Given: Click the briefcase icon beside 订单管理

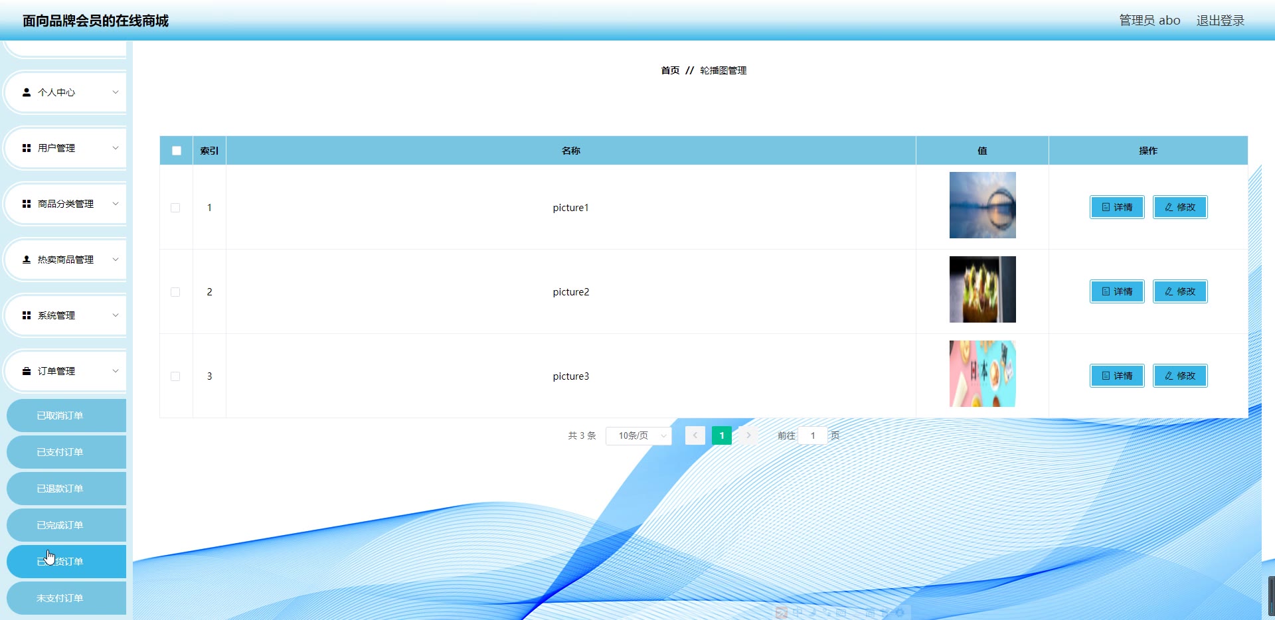Looking at the screenshot, I should (x=27, y=371).
